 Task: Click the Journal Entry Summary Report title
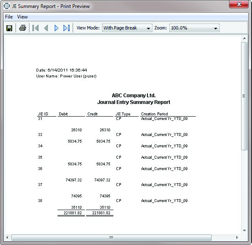tap(134, 102)
